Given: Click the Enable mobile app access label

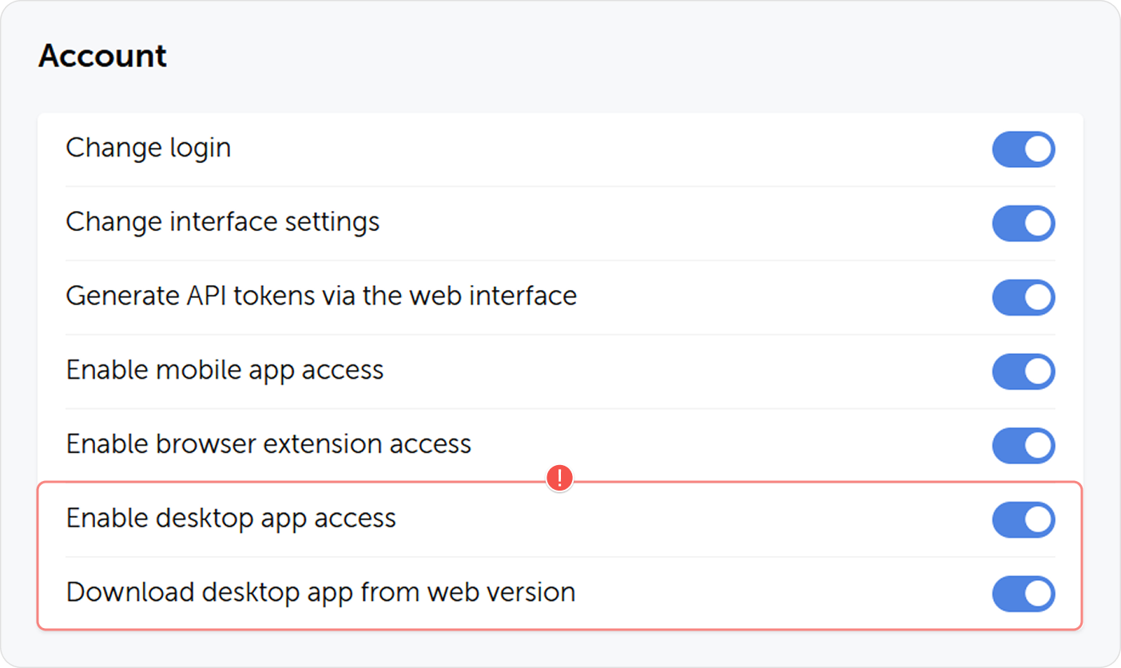Looking at the screenshot, I should (x=225, y=371).
